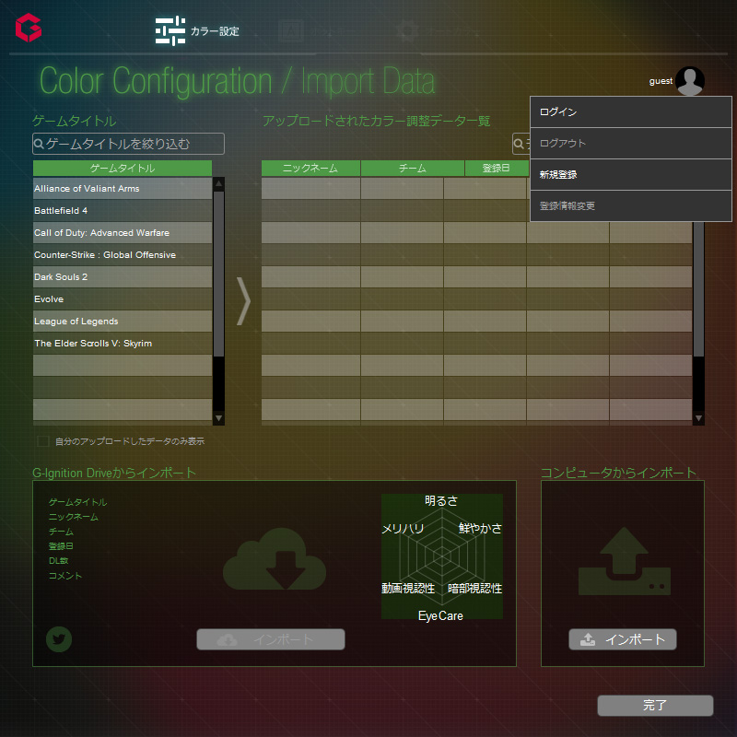The image size is (737, 737).
Task: Click the radar chart thumbnail
Action: click(442, 556)
